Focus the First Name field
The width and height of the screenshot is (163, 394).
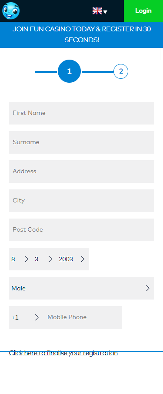tap(82, 113)
